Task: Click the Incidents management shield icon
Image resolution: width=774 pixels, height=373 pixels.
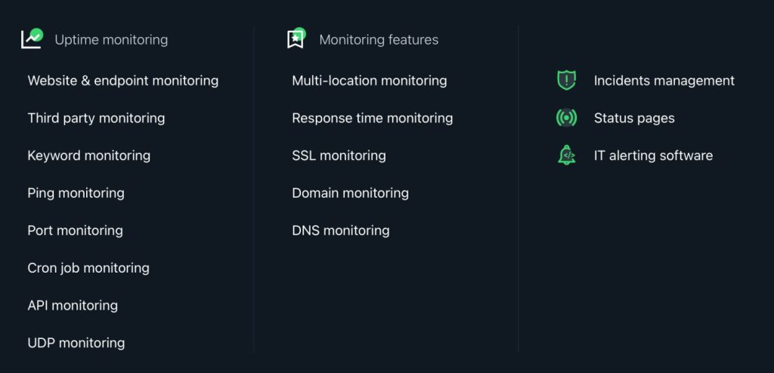Action: [x=566, y=80]
